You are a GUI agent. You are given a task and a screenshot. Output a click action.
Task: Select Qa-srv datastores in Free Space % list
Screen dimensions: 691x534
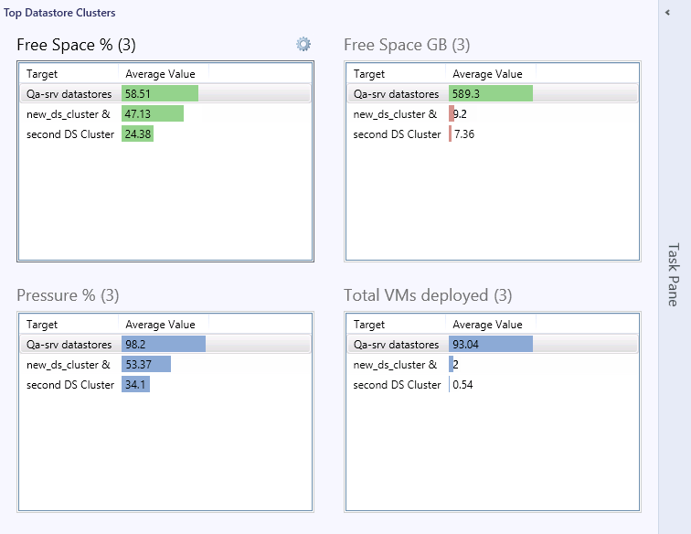pyautogui.click(x=165, y=93)
